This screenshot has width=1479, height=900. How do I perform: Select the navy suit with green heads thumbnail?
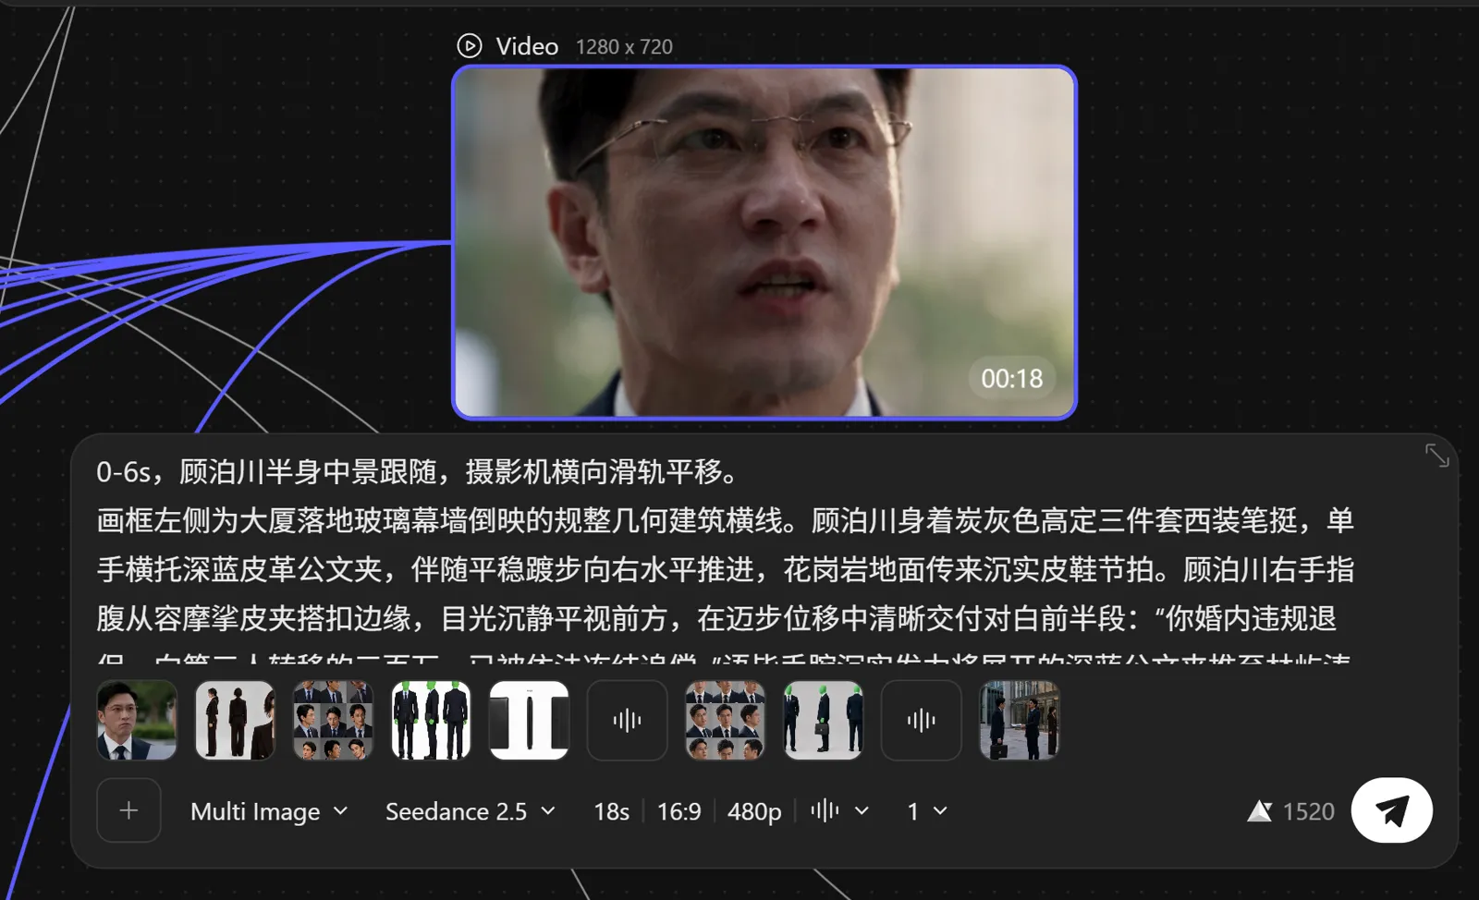coord(431,721)
